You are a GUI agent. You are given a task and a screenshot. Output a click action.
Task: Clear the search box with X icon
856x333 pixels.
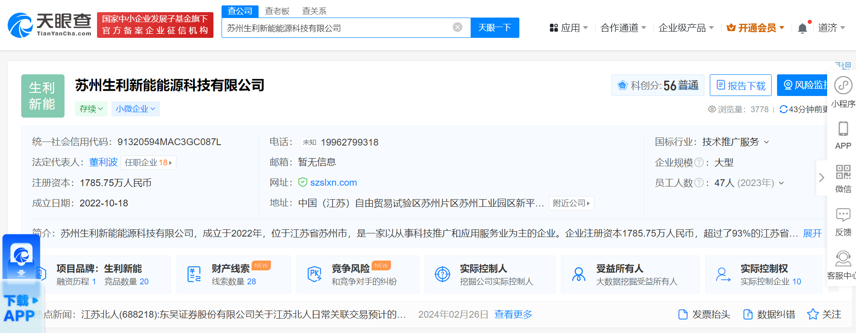(x=457, y=27)
